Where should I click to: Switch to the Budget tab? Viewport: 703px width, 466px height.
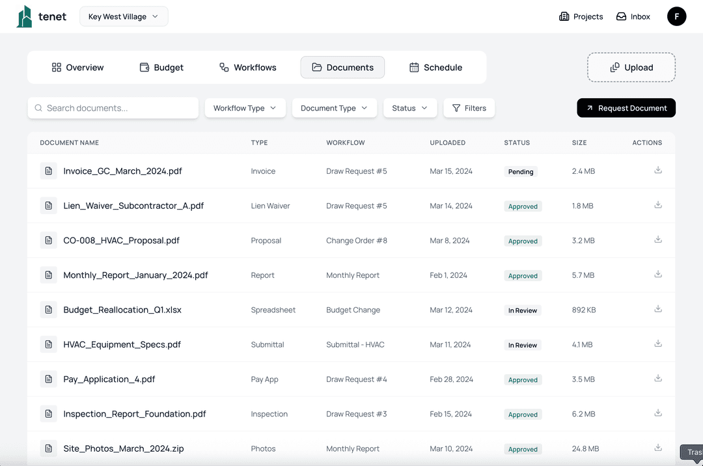click(x=161, y=67)
